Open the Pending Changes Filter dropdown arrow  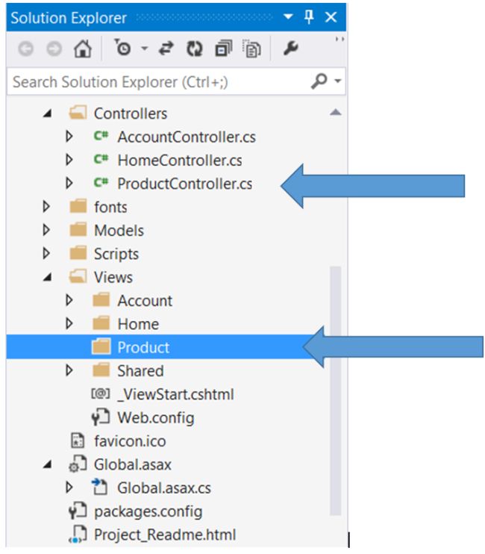click(x=144, y=48)
